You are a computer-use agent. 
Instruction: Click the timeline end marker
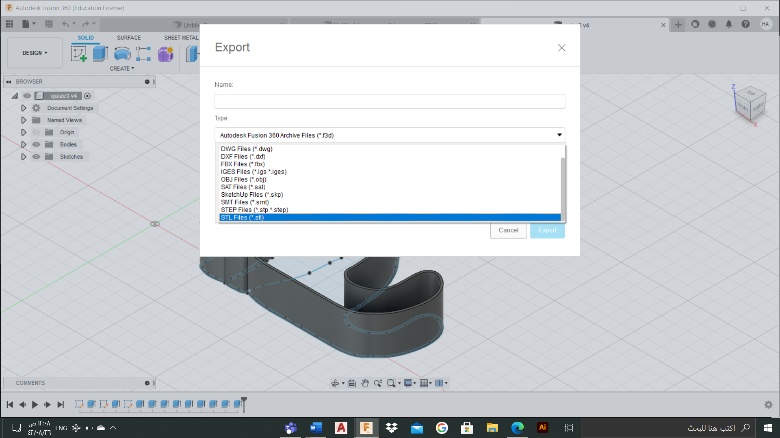244,404
